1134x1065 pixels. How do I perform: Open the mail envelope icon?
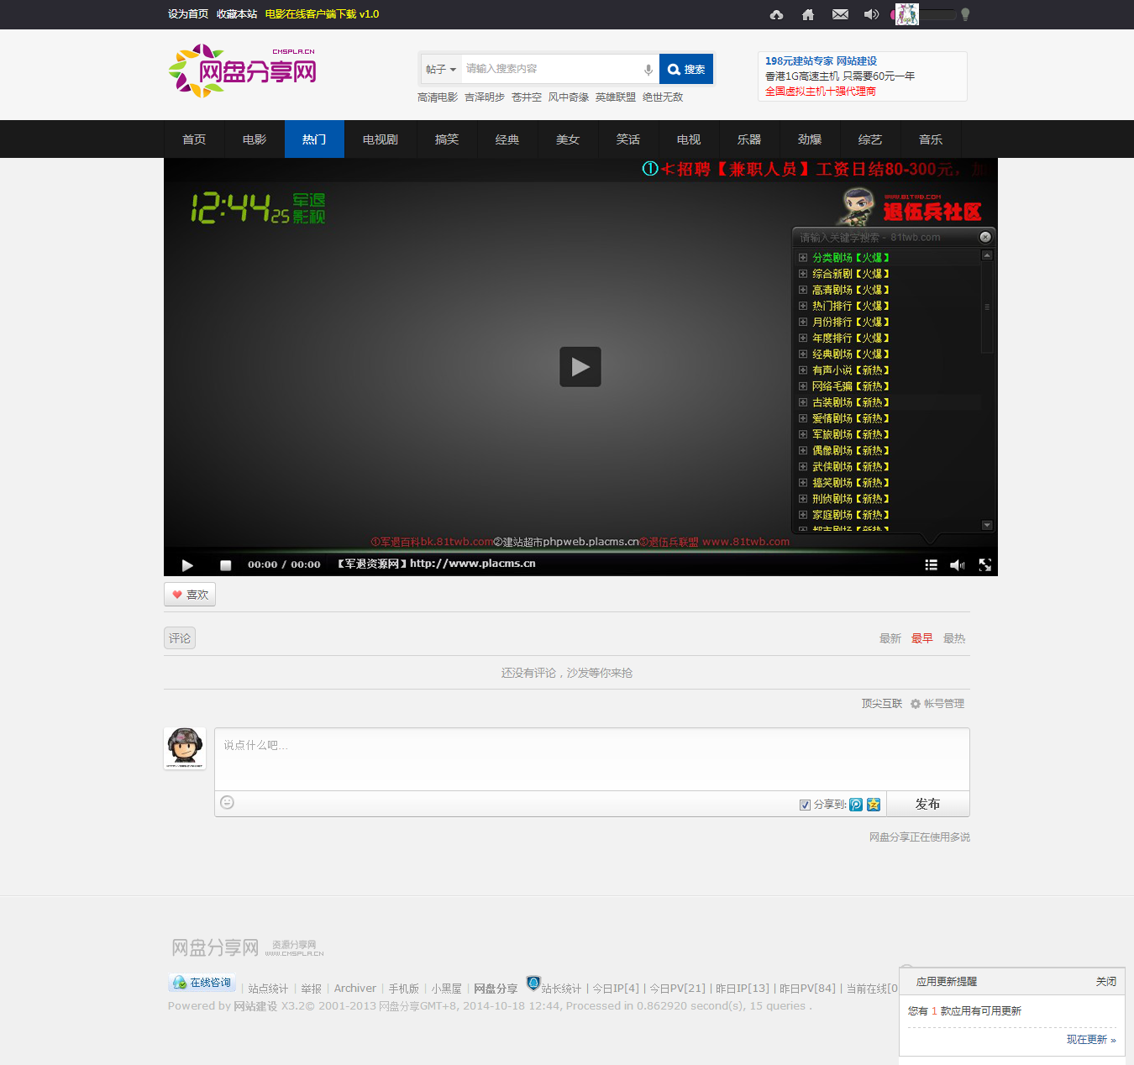pos(840,14)
